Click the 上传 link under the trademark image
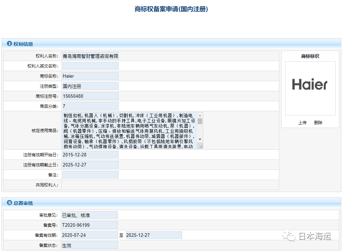 [302, 123]
